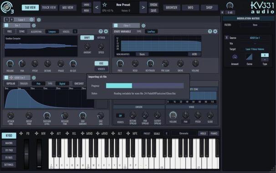Solo Layer 1 with S button
The height and width of the screenshot is (173, 276).
point(7,20)
